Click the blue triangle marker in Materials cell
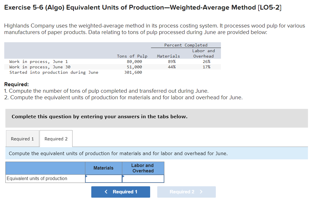This screenshot has width=329, height=207. click(87, 177)
